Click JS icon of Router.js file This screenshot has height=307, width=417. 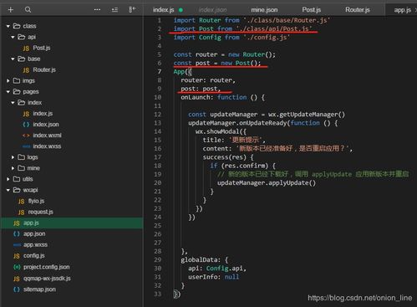[x=26, y=70]
